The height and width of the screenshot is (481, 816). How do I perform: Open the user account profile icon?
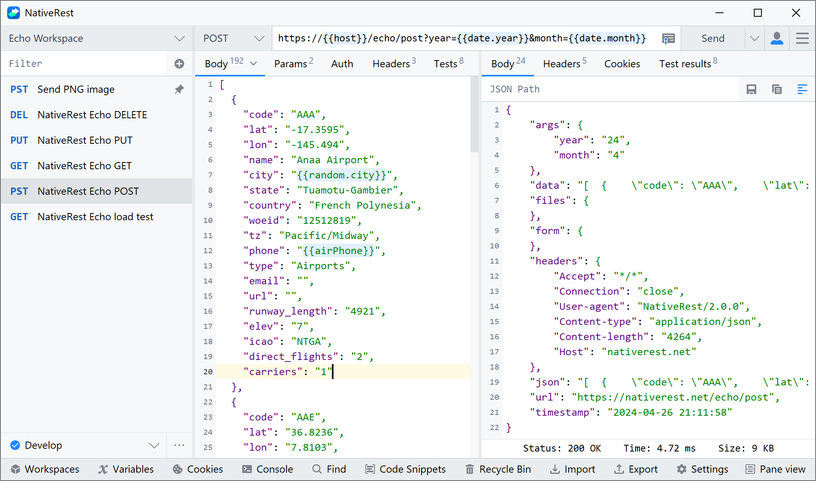pyautogui.click(x=777, y=38)
